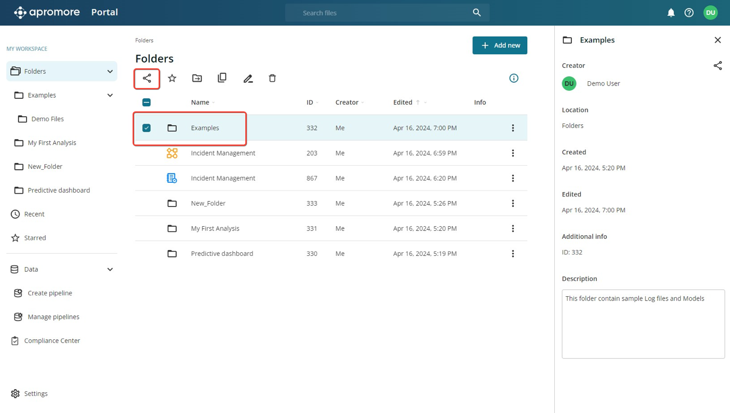Uncheck the Examples folder checkbox
The image size is (730, 413).
[147, 128]
